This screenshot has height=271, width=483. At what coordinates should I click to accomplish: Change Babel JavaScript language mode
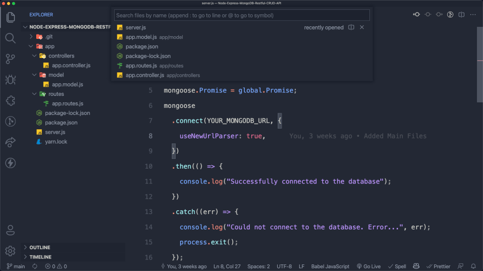click(x=330, y=267)
